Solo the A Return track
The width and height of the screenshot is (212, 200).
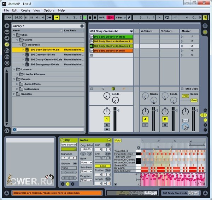coord(145,125)
